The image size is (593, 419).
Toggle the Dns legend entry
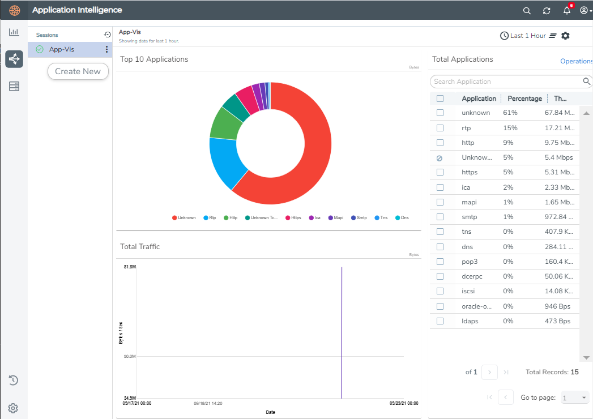pos(402,218)
